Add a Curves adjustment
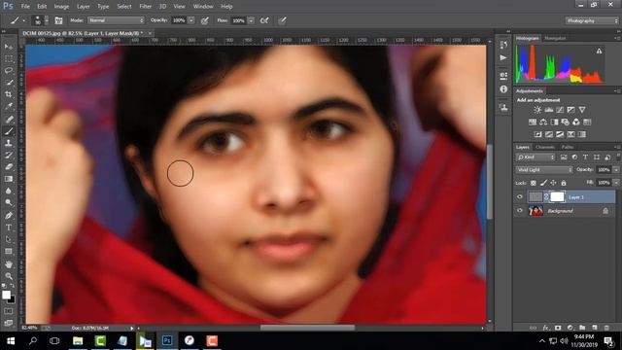The image size is (622, 350). click(x=560, y=110)
